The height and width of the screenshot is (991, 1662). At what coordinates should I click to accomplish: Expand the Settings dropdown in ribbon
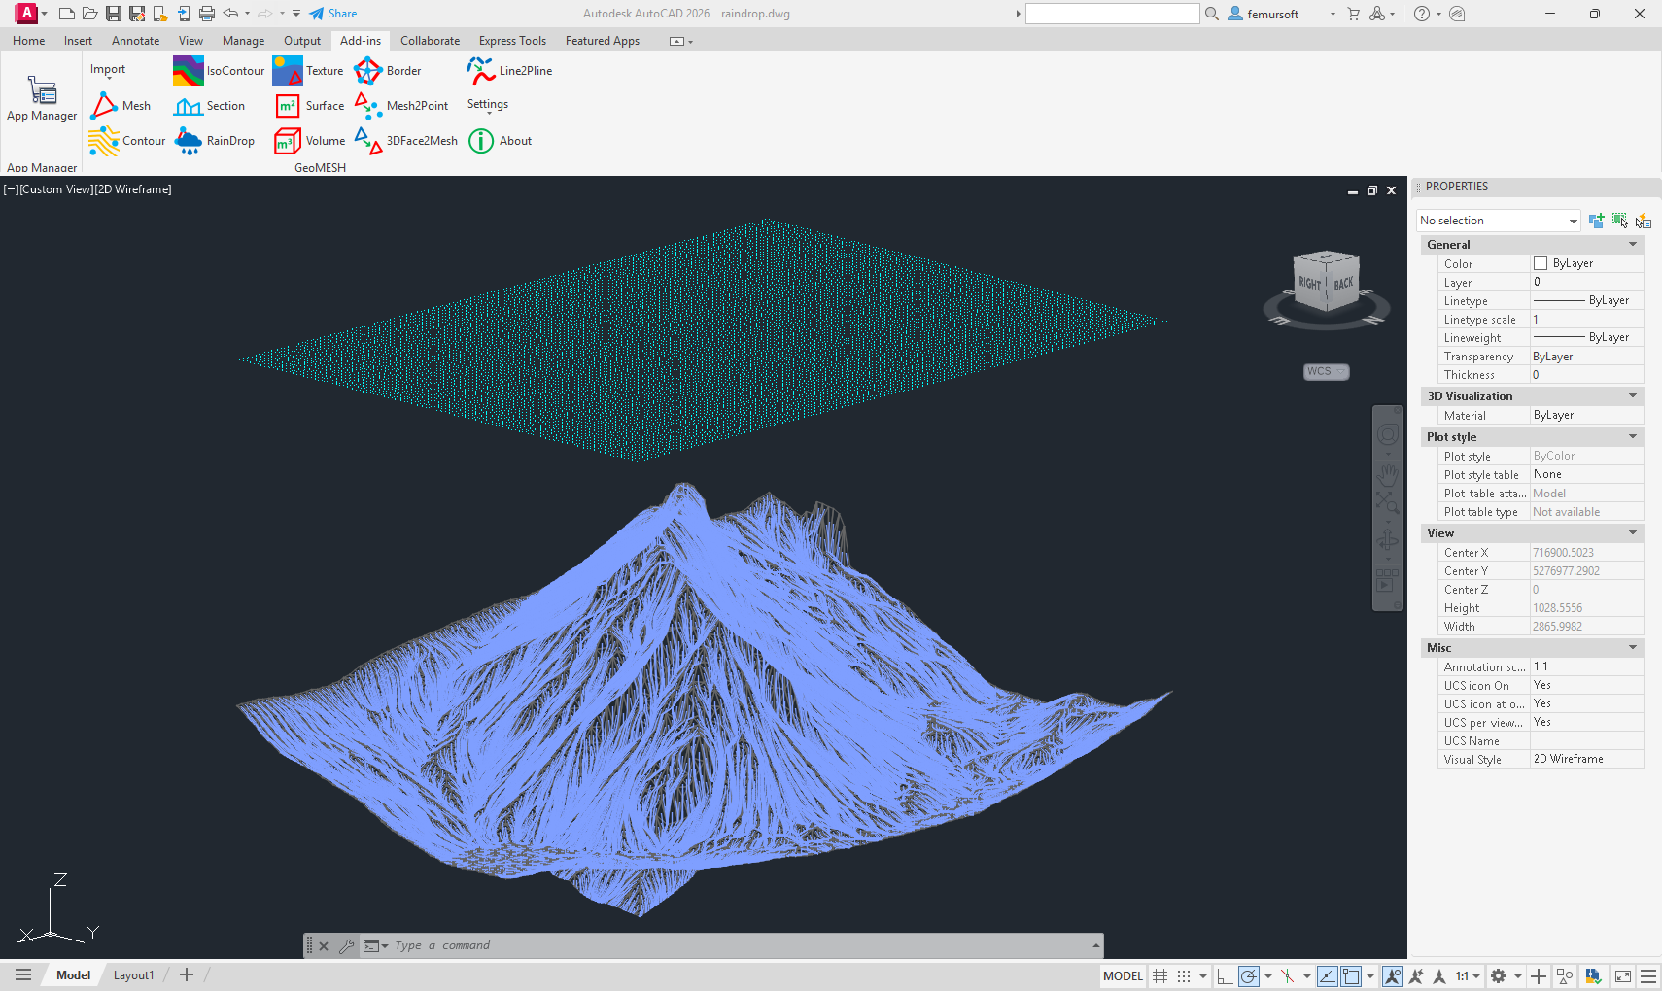click(x=488, y=105)
